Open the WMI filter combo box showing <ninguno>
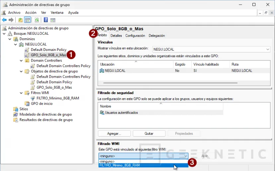Screen dimensions: 275x171 click(x=143, y=156)
